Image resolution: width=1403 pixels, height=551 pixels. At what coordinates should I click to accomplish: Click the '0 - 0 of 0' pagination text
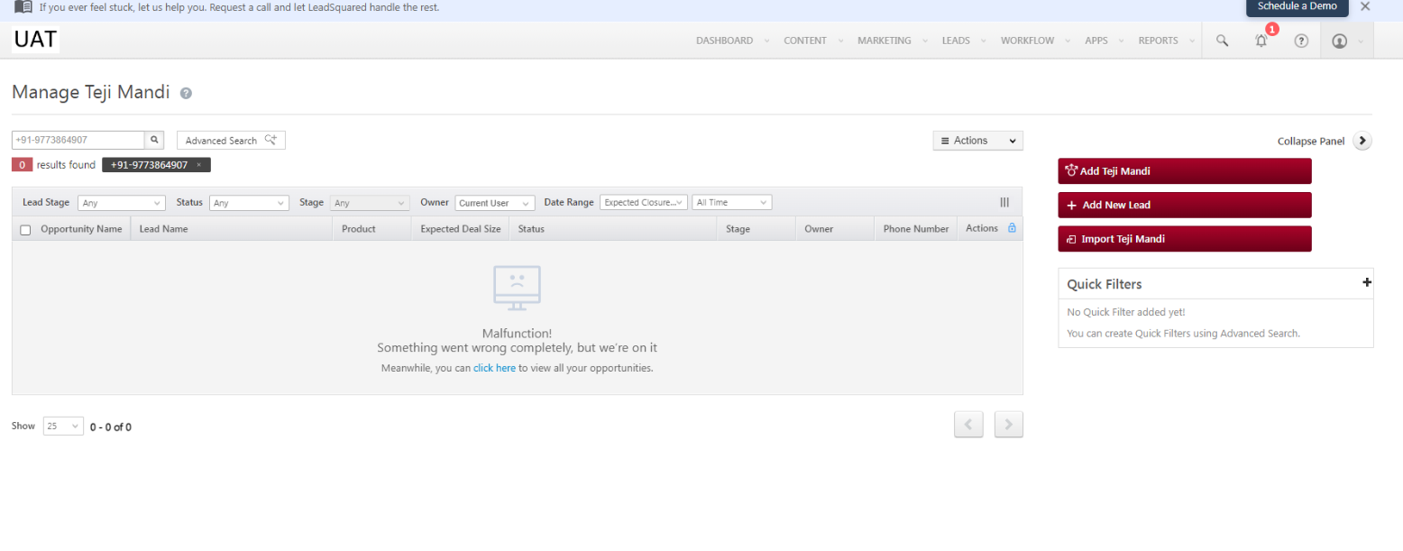click(x=111, y=427)
